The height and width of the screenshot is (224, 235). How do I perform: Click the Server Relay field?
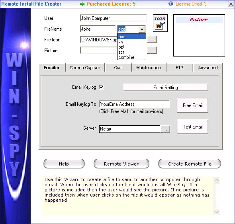point(129,129)
